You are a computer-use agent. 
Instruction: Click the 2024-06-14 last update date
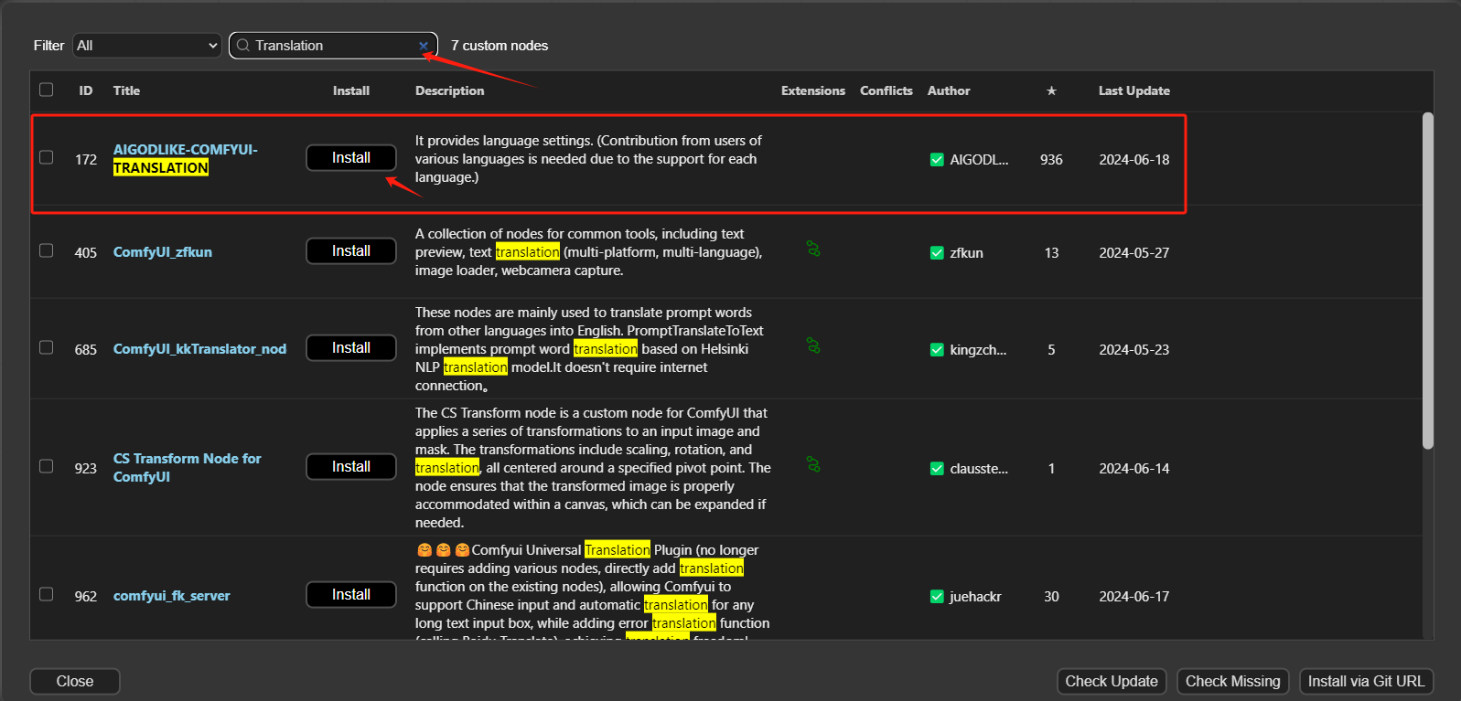[x=1134, y=469]
